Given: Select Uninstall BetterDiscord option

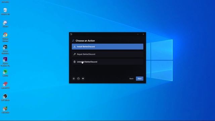Looking at the screenshot, I should (107, 62).
